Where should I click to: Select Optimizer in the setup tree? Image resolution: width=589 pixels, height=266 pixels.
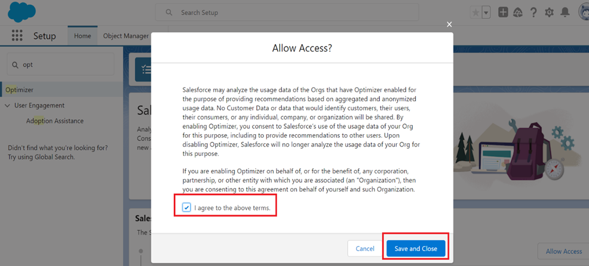20,89
